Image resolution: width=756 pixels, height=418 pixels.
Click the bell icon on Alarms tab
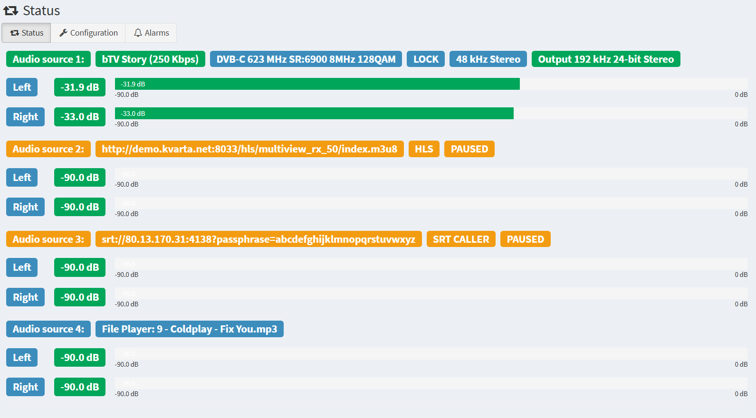click(138, 33)
